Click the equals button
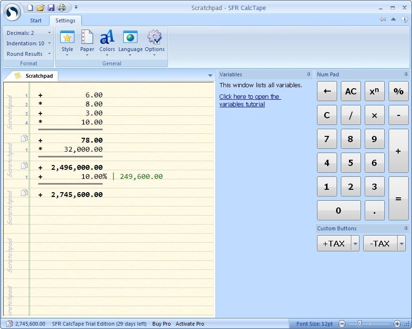 tap(398, 198)
